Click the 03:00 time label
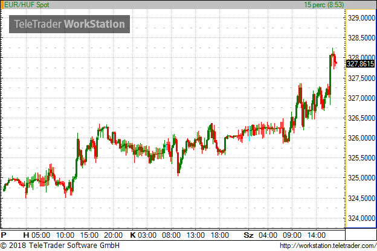Image resolution: width=377 pixels, height=251 pixels. (147, 235)
